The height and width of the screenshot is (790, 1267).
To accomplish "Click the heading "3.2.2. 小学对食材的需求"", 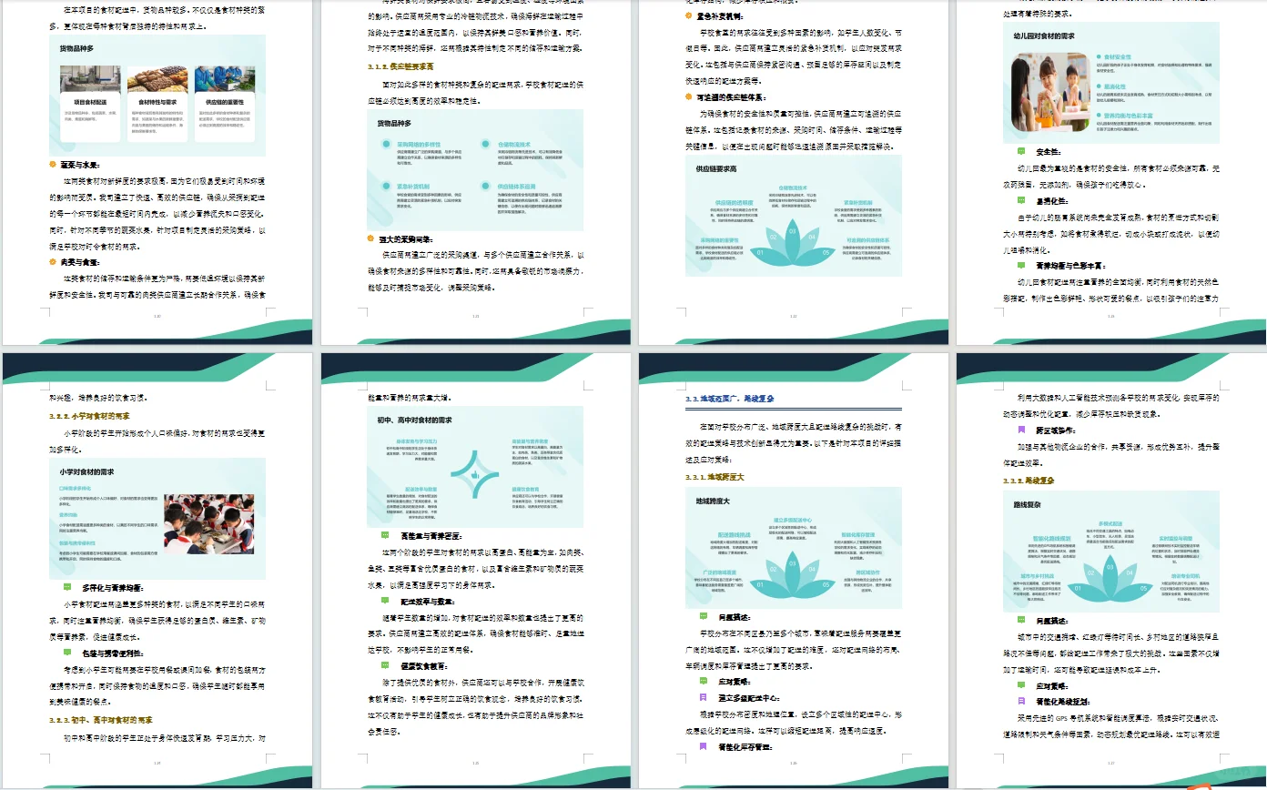I will tap(89, 416).
